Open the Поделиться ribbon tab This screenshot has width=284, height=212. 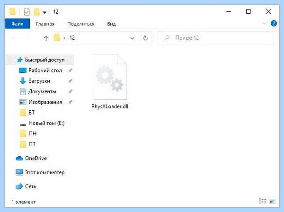point(81,24)
